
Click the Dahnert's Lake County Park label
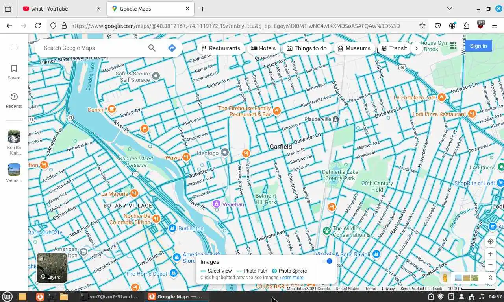click(x=340, y=175)
